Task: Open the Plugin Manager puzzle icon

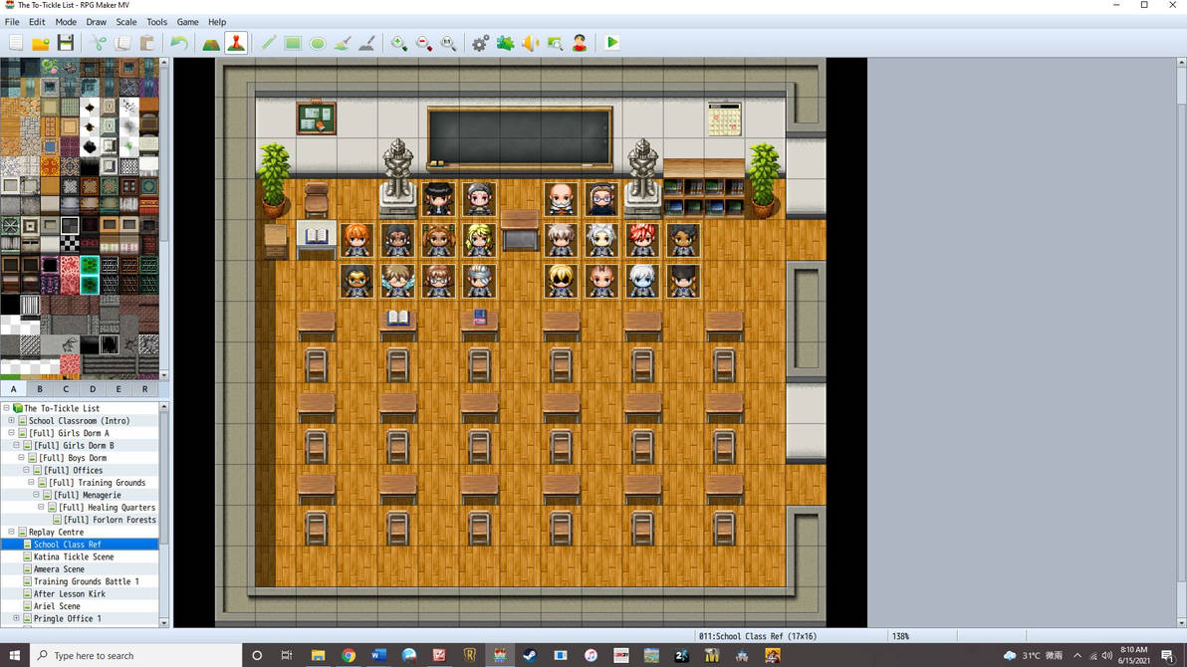Action: 505,43
